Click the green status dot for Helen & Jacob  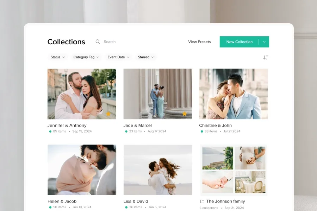coord(50,207)
